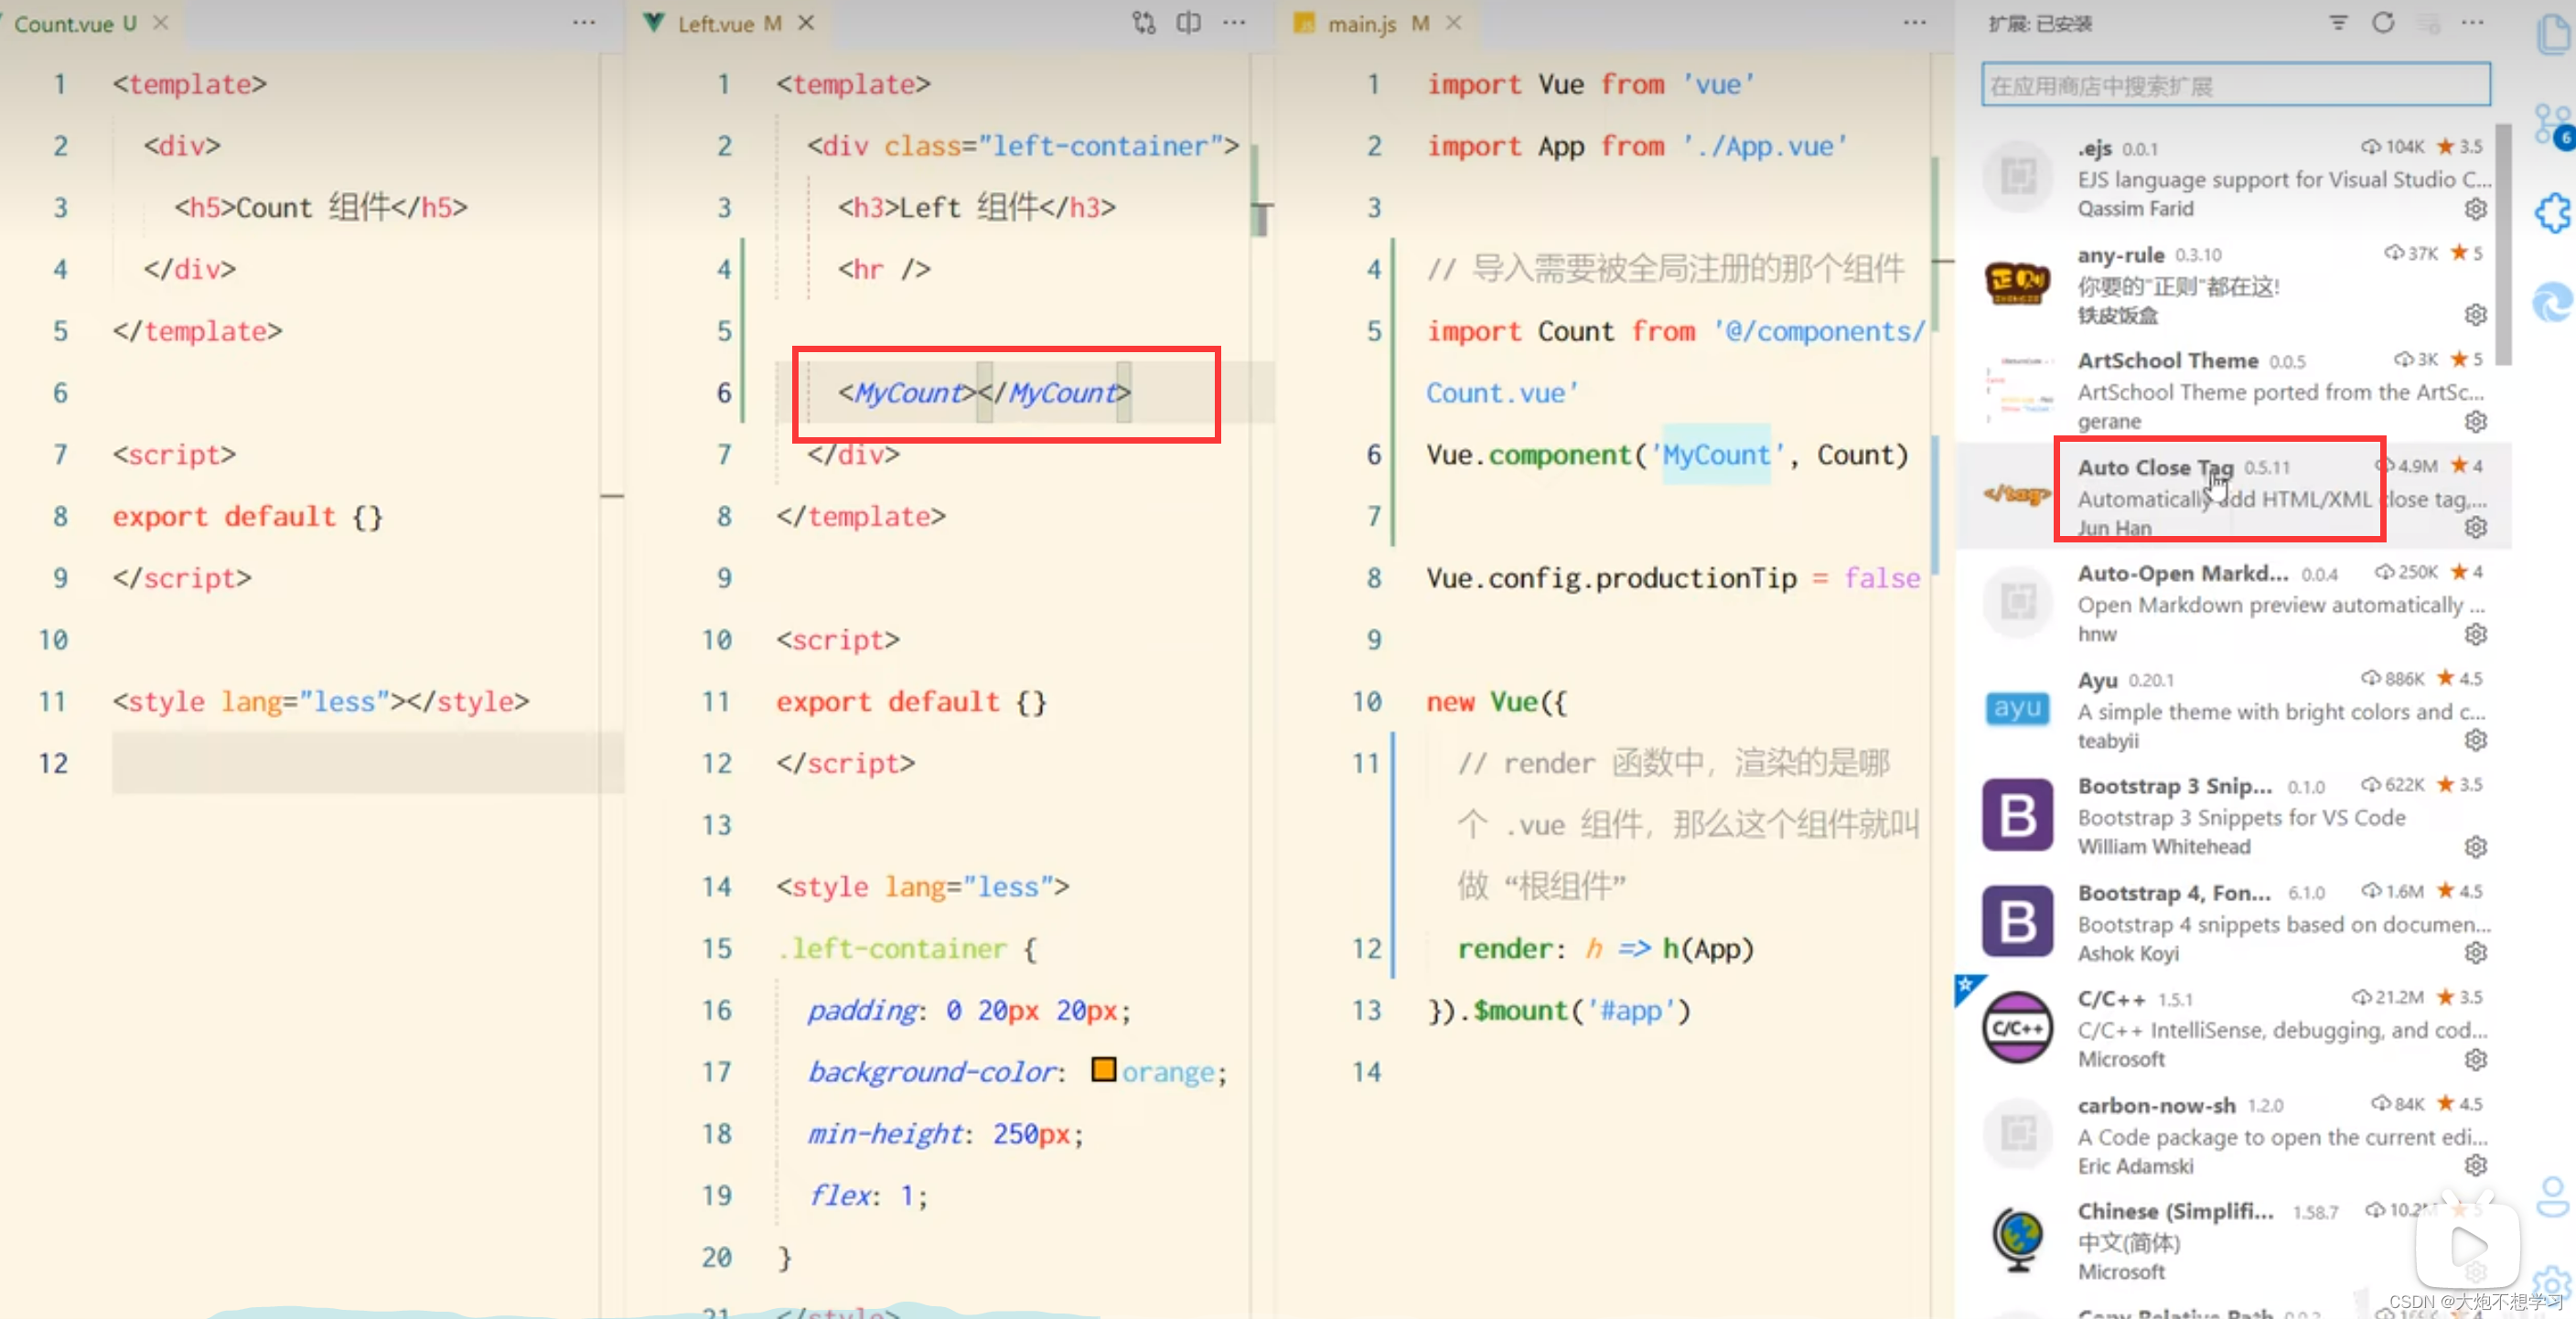Viewport: 2576px width, 1319px height.
Task: Manage the Bootstrap 3 Snippets extension gear
Action: (2476, 847)
